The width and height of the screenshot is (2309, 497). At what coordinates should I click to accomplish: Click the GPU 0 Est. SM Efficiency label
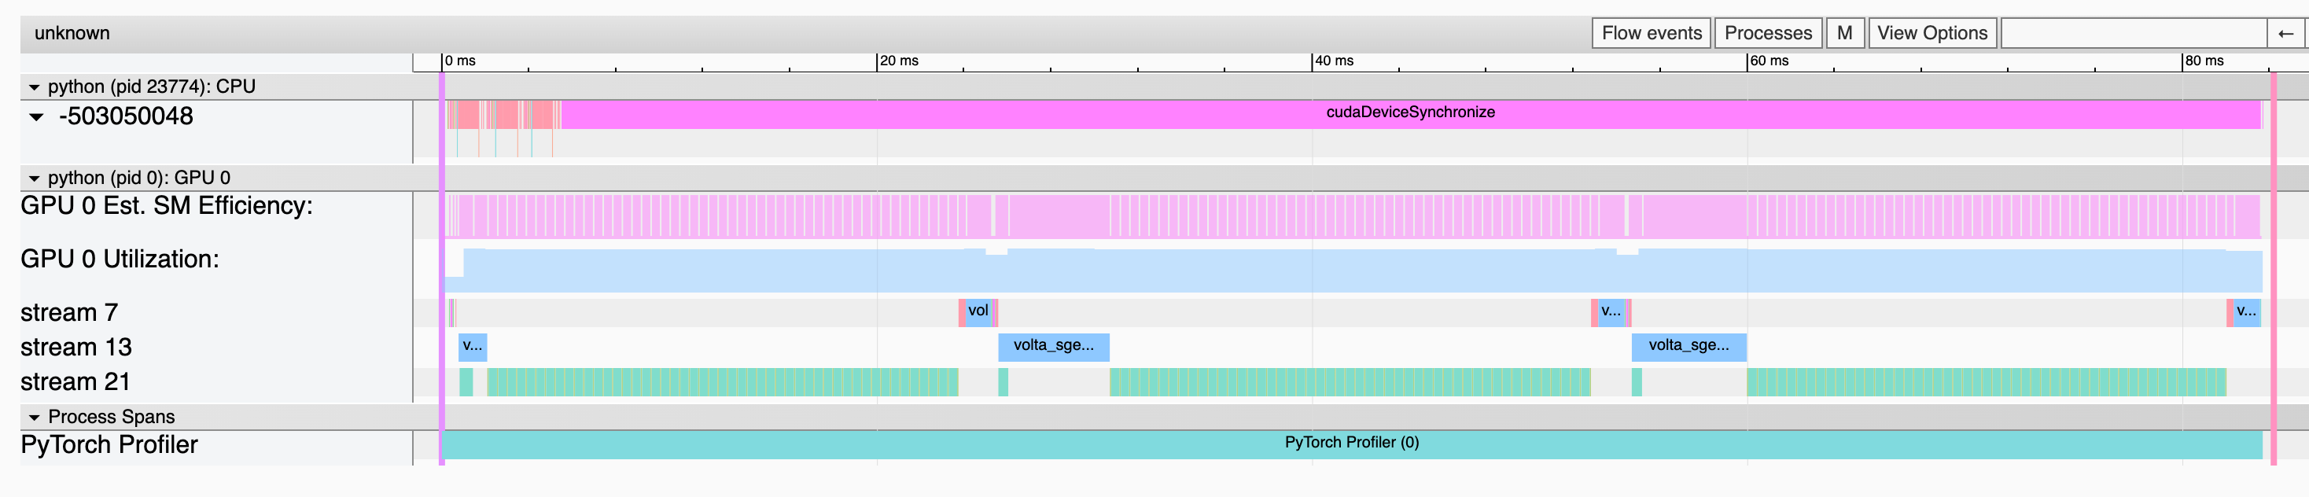pyautogui.click(x=167, y=206)
